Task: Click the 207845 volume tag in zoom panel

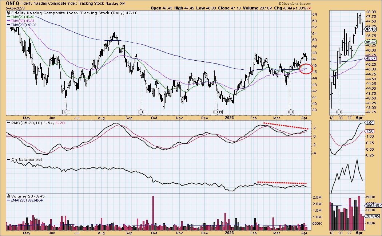Action: (373, 216)
